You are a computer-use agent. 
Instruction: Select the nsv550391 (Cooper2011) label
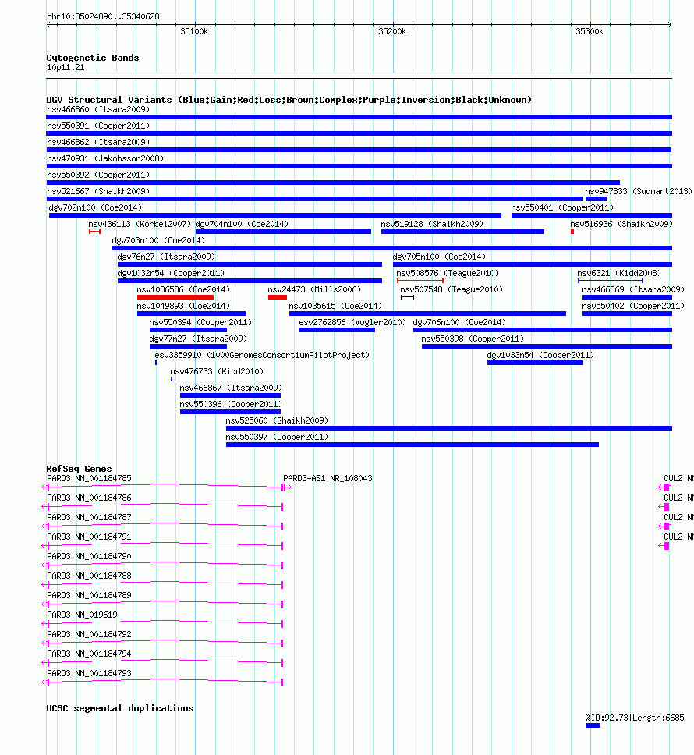[x=98, y=126]
